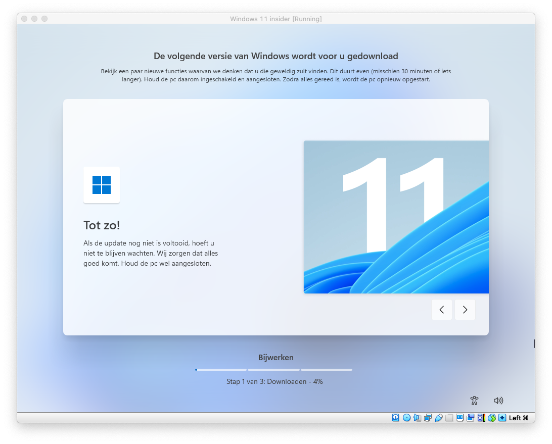Toggle the mouse integration indicator
Screen dimensions: 552x444
(x=491, y=418)
